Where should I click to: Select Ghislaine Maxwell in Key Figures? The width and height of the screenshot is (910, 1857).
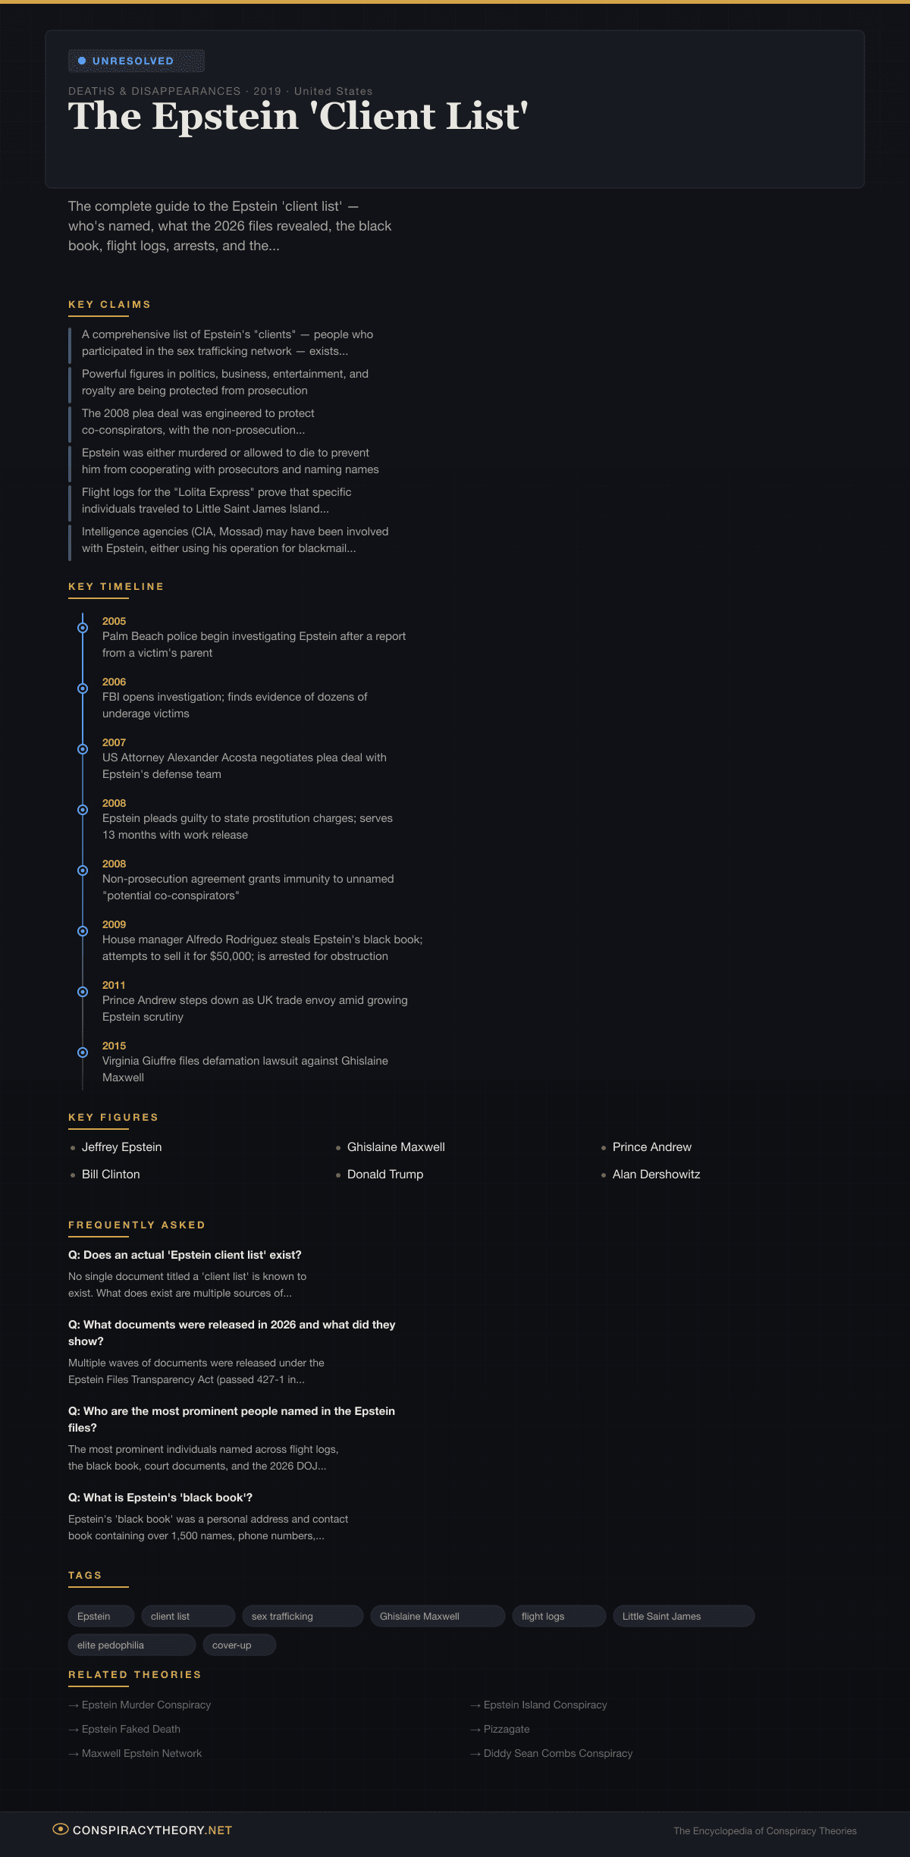[x=396, y=1147]
